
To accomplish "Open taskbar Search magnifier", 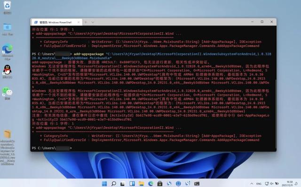I will click(114, 184).
